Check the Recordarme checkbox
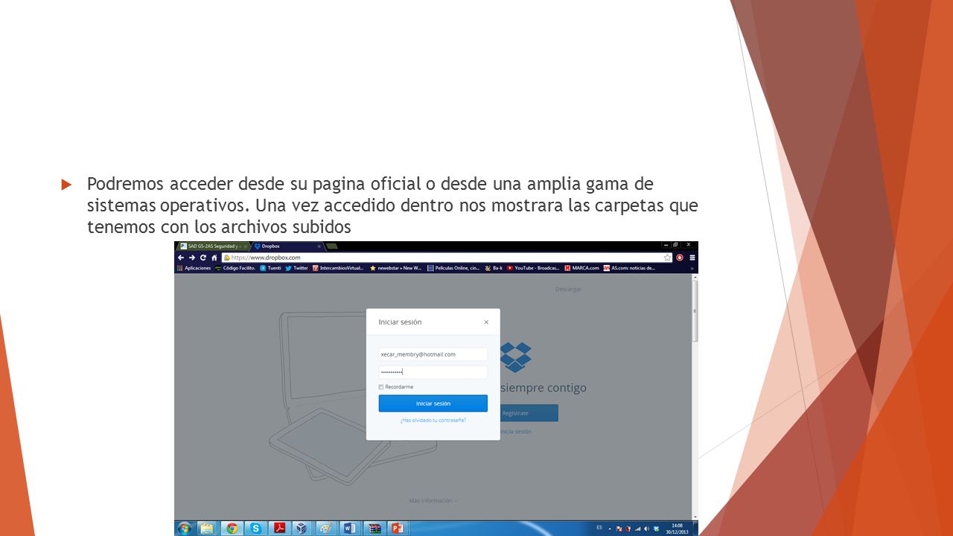Image resolution: width=953 pixels, height=536 pixels. click(381, 387)
